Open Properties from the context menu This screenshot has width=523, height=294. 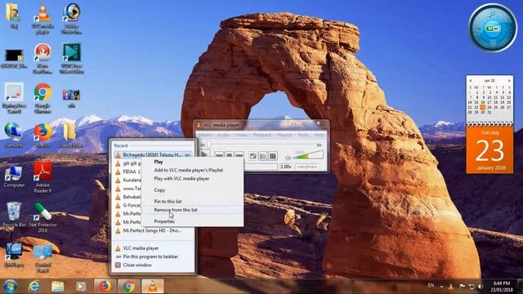[193, 221]
